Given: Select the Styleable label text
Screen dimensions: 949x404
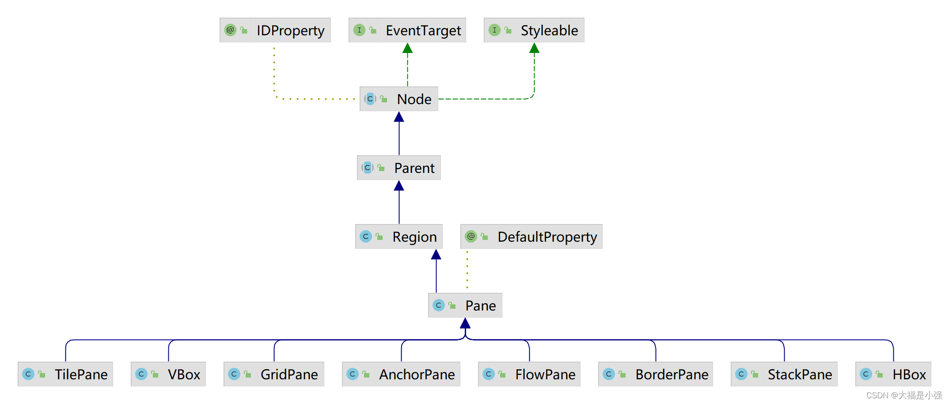Looking at the screenshot, I should point(549,30).
